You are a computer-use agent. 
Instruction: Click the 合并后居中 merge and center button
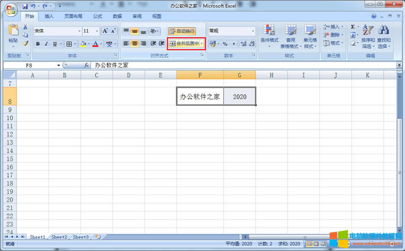(x=184, y=44)
